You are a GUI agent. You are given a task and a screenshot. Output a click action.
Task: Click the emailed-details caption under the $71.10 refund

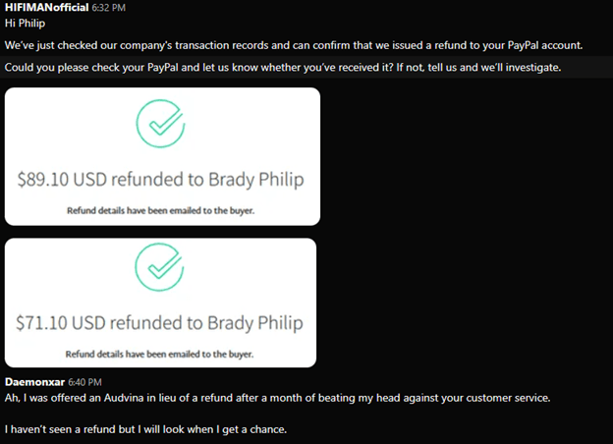pos(161,354)
